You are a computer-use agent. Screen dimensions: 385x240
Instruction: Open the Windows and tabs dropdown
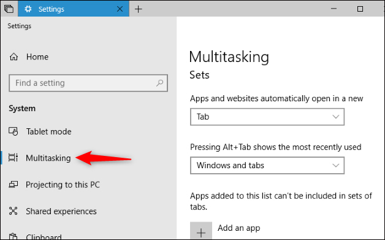(x=267, y=166)
